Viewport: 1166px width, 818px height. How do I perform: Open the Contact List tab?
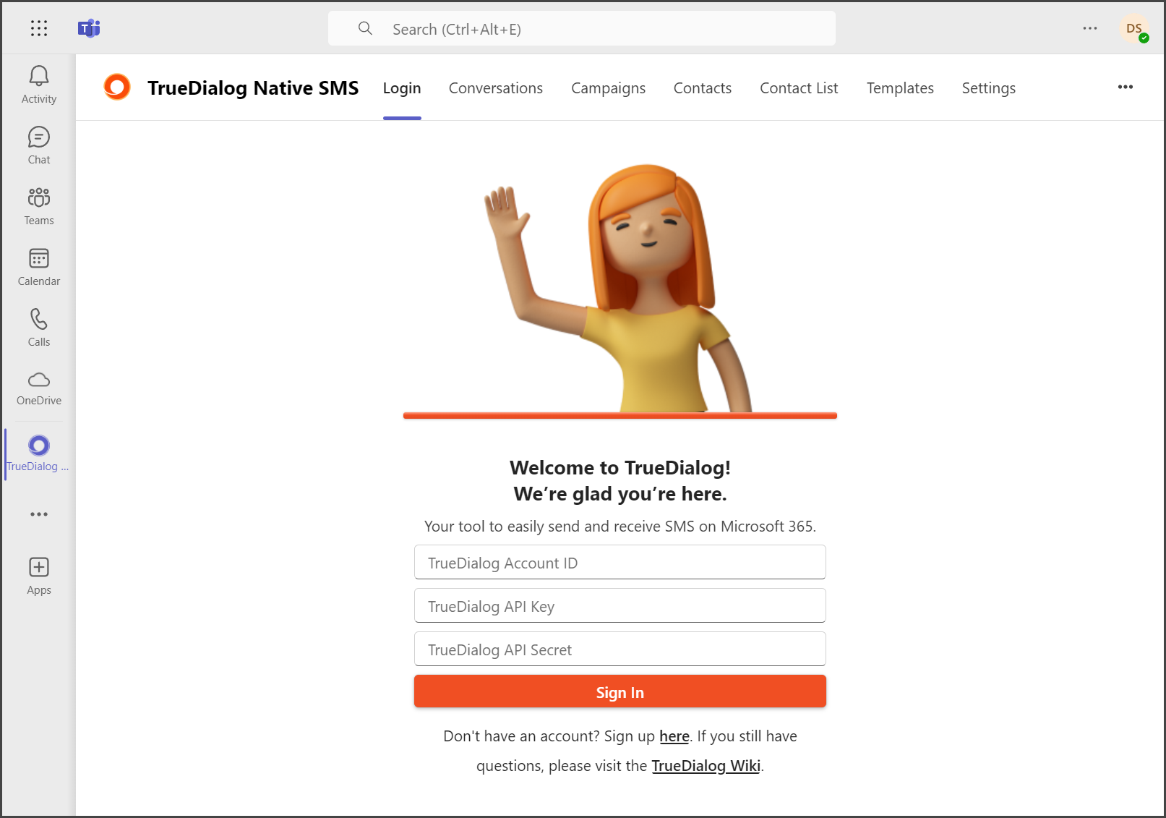coord(799,88)
